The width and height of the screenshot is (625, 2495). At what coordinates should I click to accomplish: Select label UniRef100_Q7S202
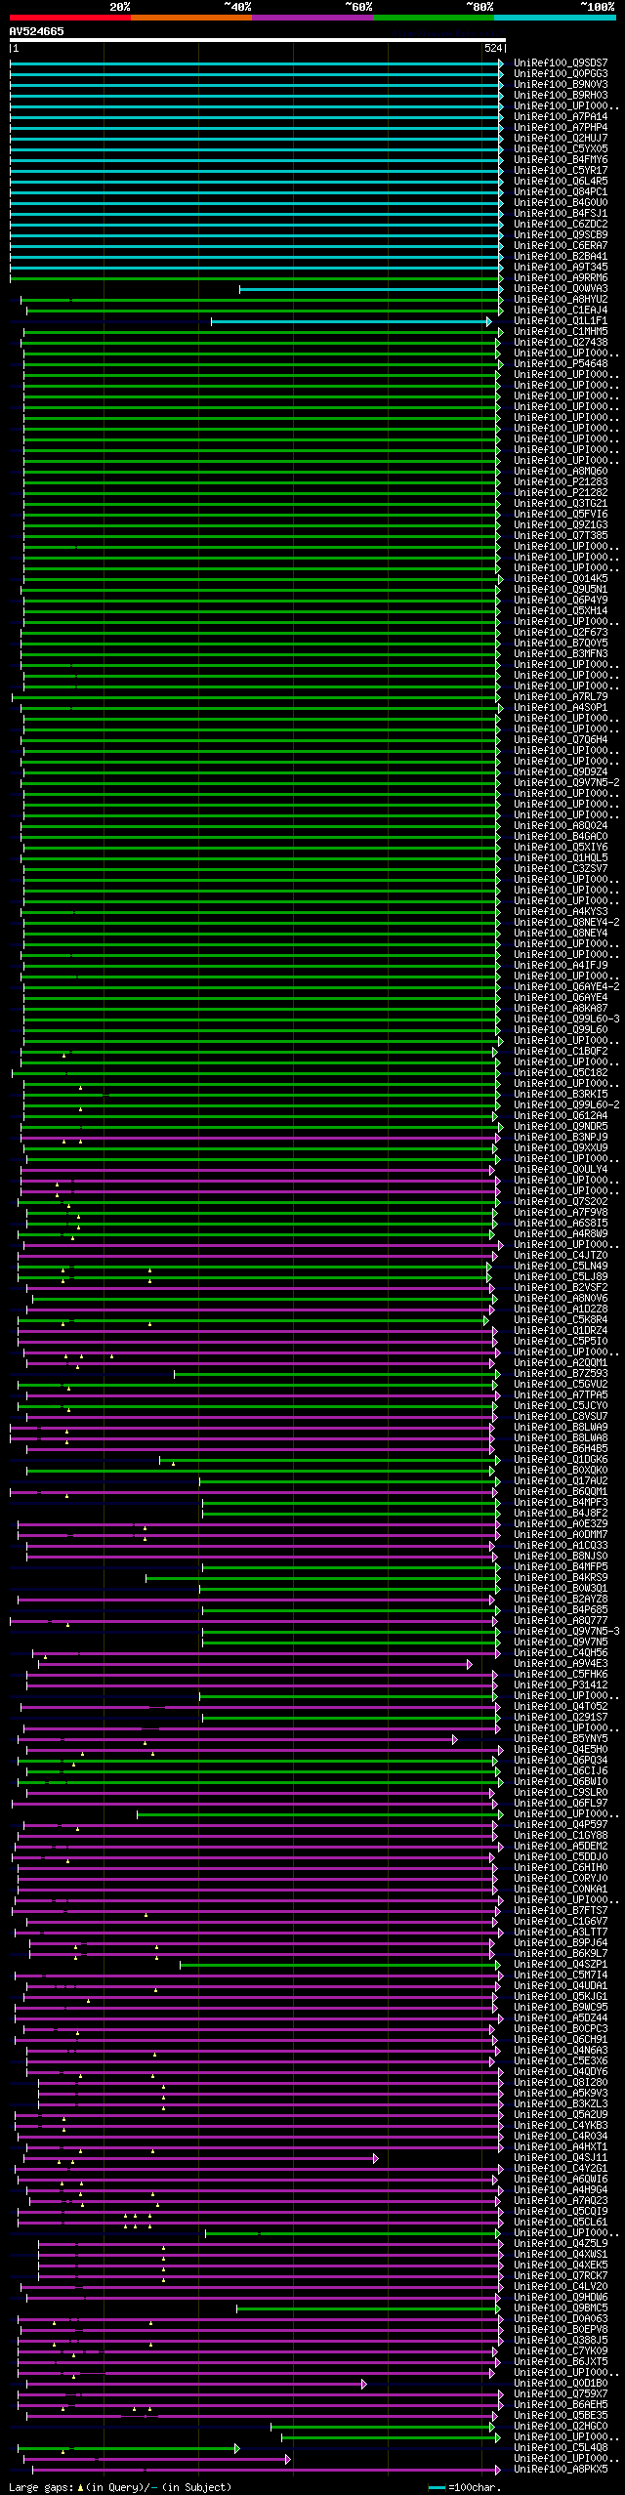(x=561, y=1202)
